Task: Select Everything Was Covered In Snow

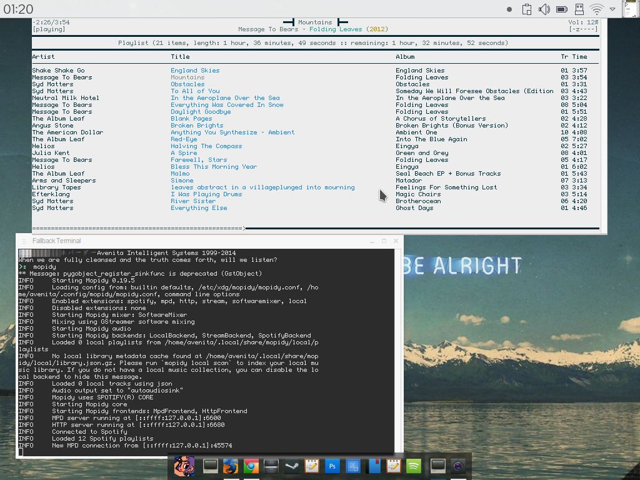Action: pyautogui.click(x=227, y=105)
